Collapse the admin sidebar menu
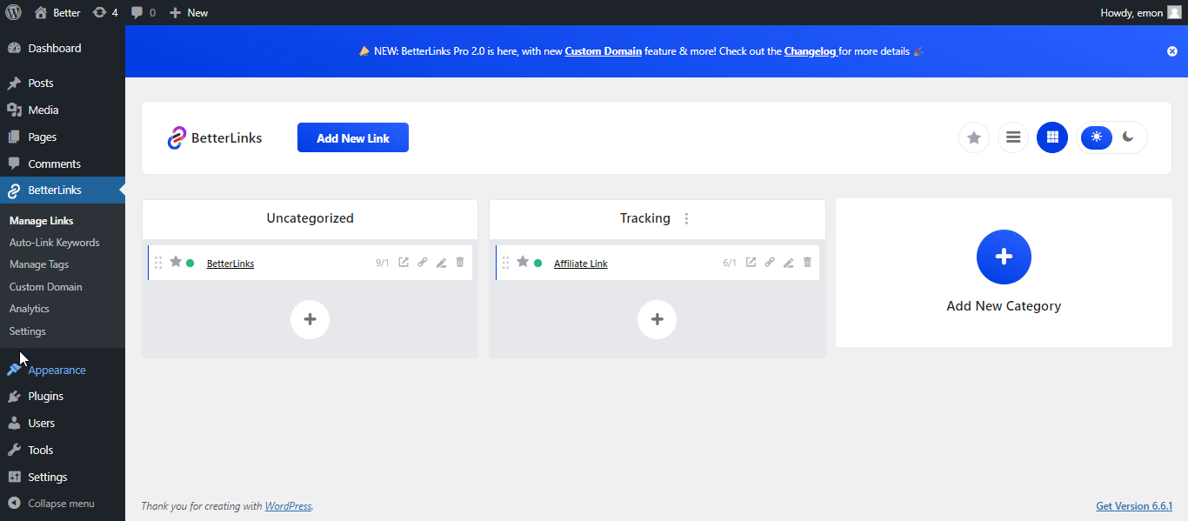The width and height of the screenshot is (1188, 521). (x=61, y=503)
